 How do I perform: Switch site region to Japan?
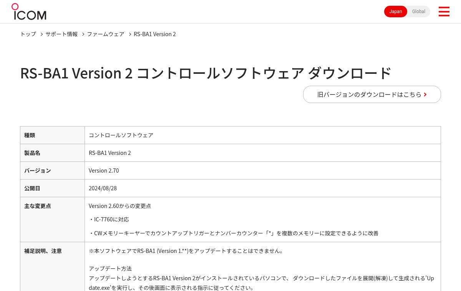(396, 12)
